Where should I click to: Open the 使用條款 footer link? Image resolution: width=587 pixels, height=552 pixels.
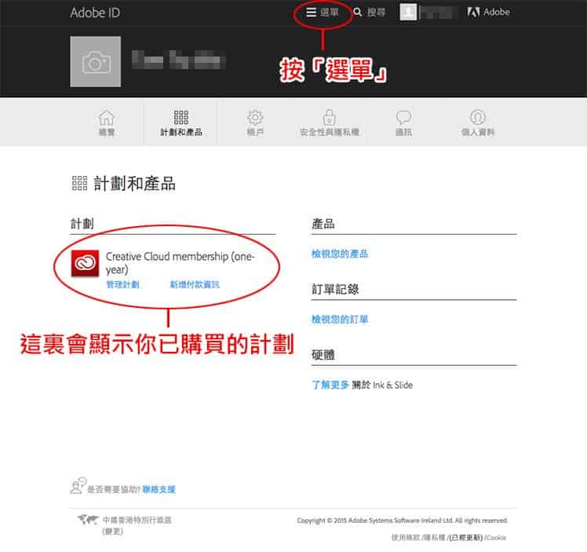coord(406,537)
